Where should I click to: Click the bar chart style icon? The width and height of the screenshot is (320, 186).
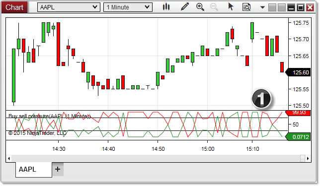click(x=166, y=7)
